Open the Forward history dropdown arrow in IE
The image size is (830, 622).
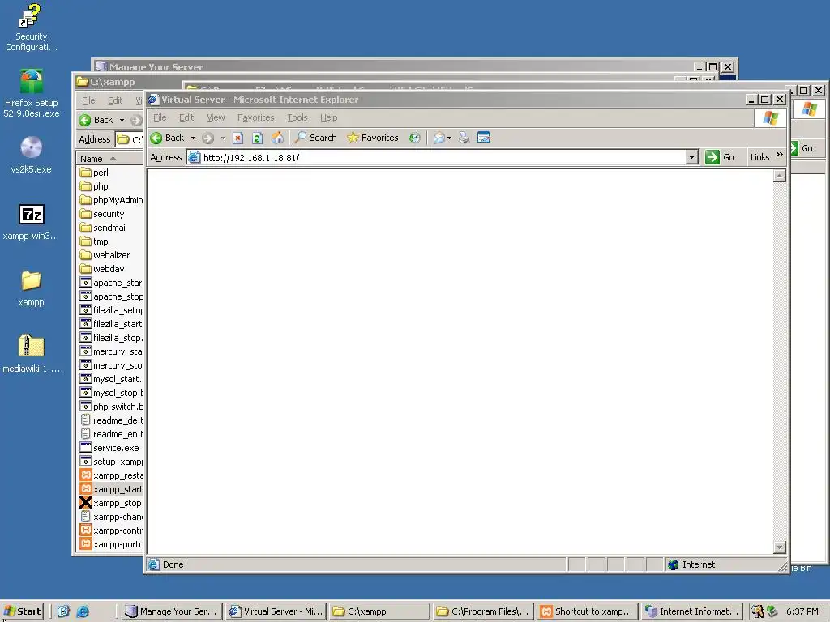click(223, 138)
